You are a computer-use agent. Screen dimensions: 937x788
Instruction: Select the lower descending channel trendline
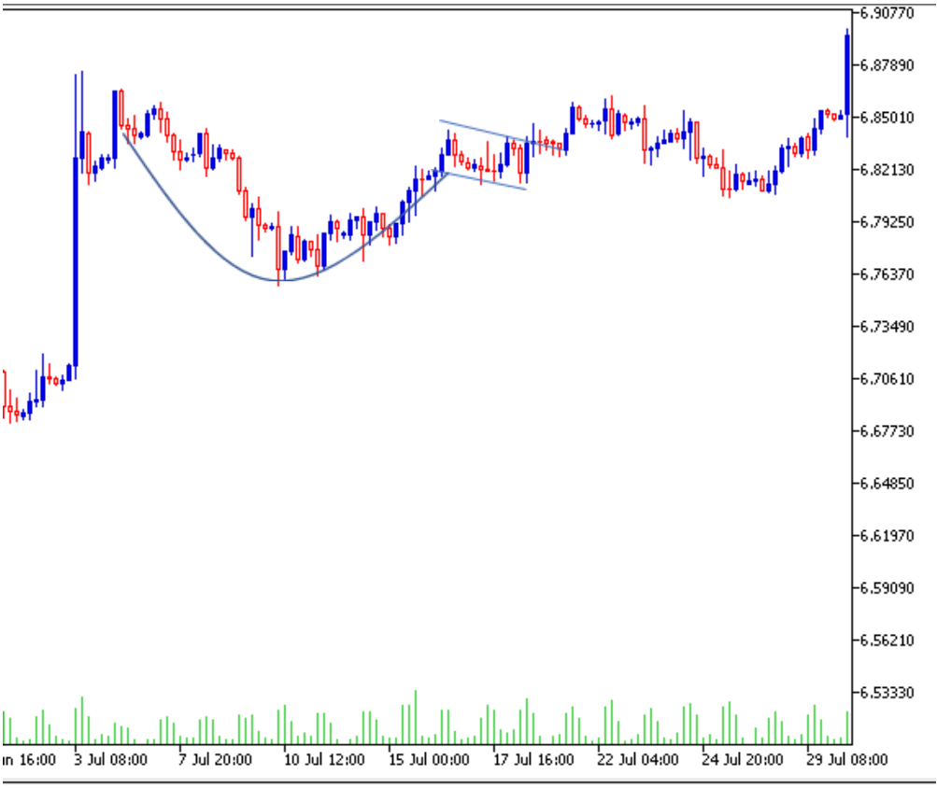(488, 181)
